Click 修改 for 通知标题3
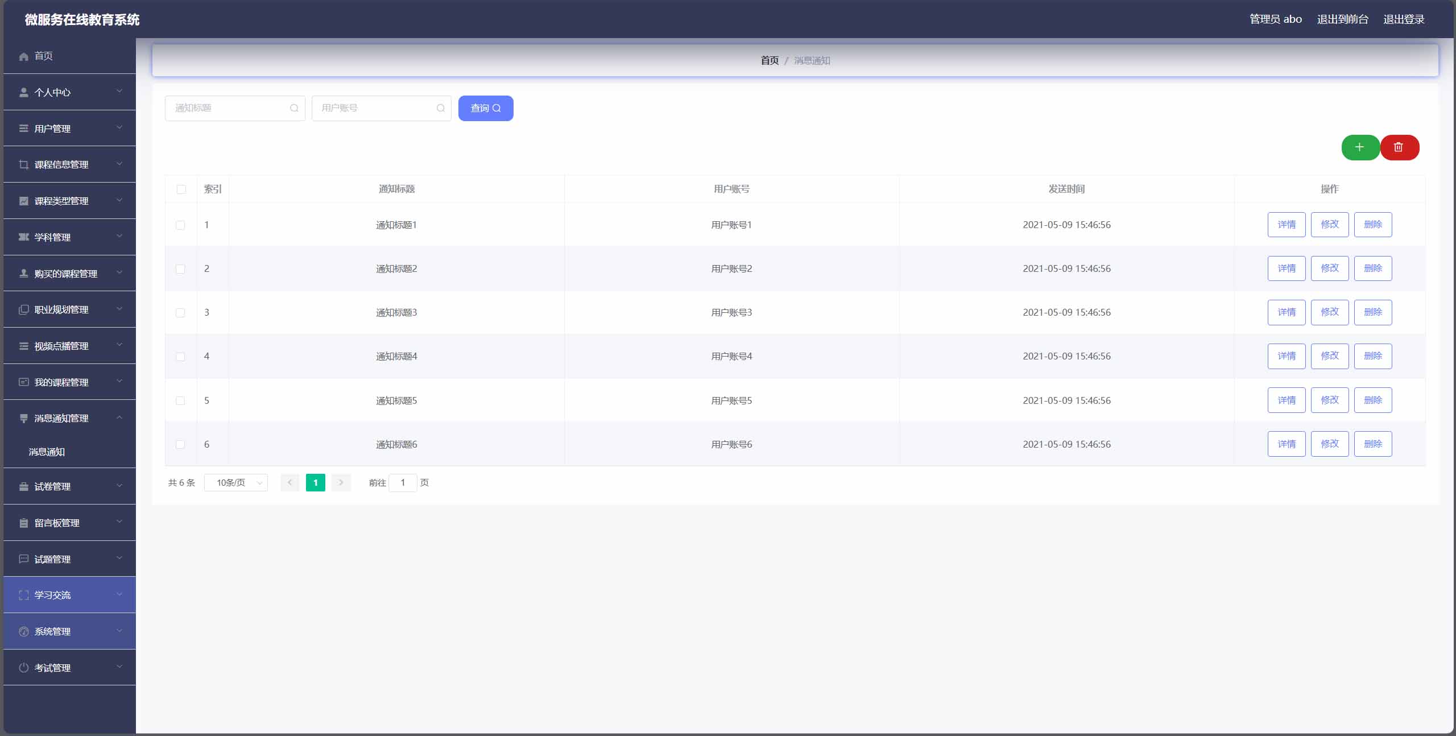Screen dimensions: 1456x736 pyautogui.click(x=1330, y=312)
